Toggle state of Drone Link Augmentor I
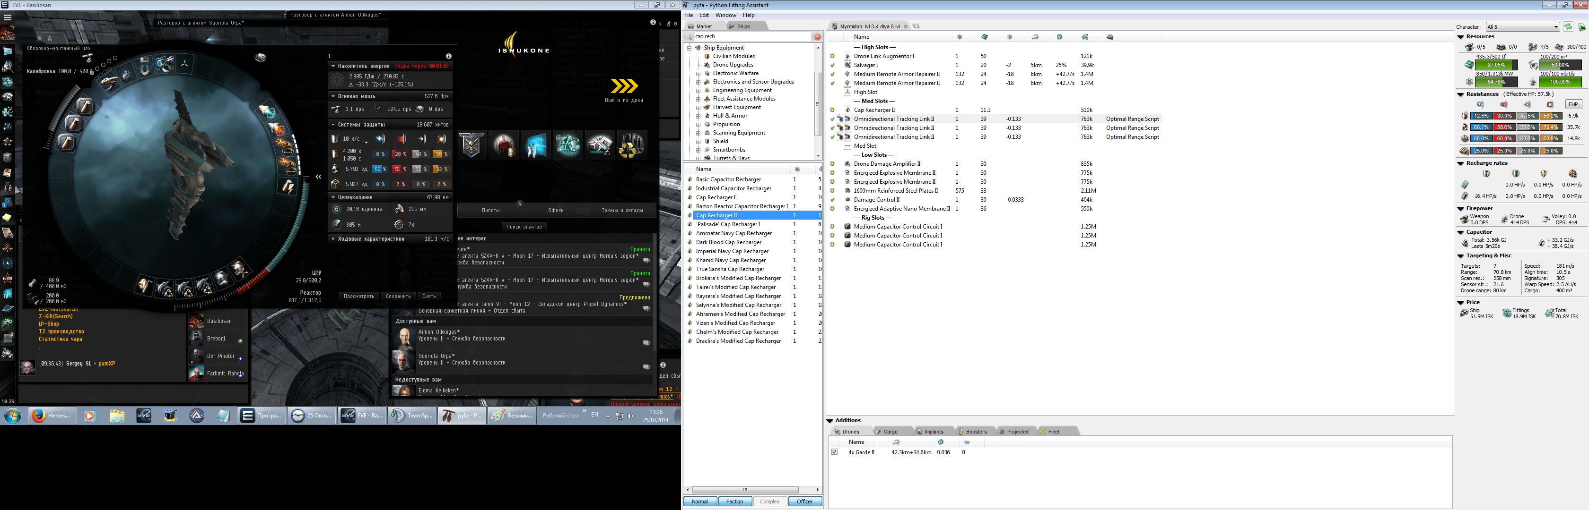1589x510 pixels. coord(832,56)
